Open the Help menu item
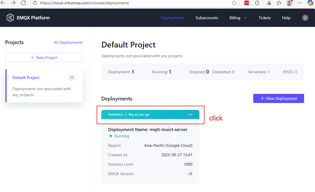Viewport: 315px width, 192px height. pyautogui.click(x=286, y=18)
